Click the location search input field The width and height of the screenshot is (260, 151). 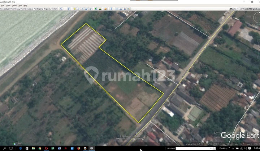coord(29,9)
